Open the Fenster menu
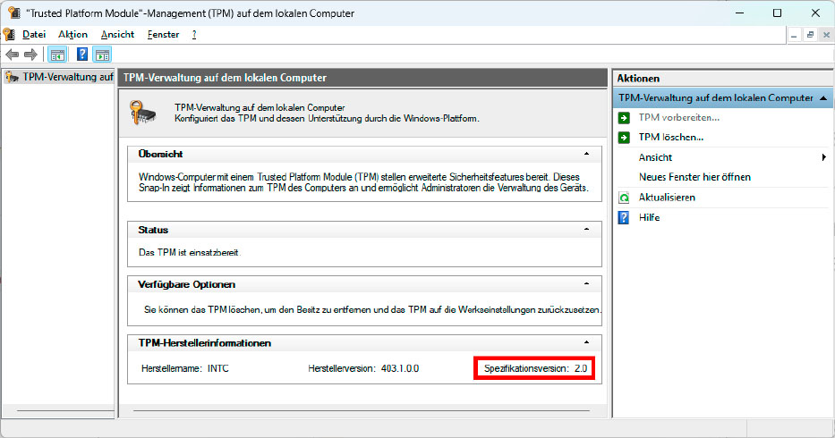The width and height of the screenshot is (835, 438). click(163, 34)
